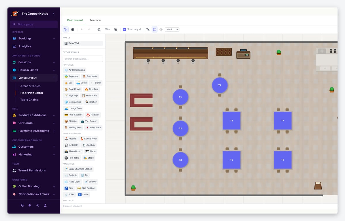Switch to the Terrace tab

click(x=95, y=20)
